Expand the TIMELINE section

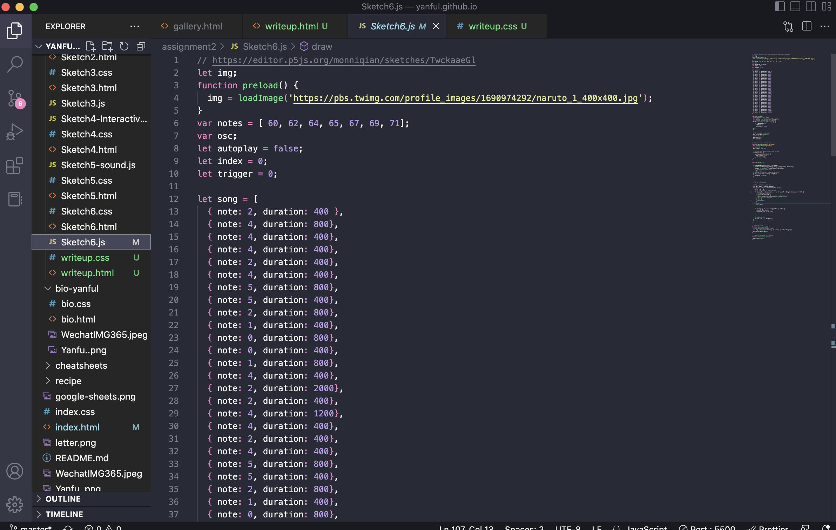91,514
